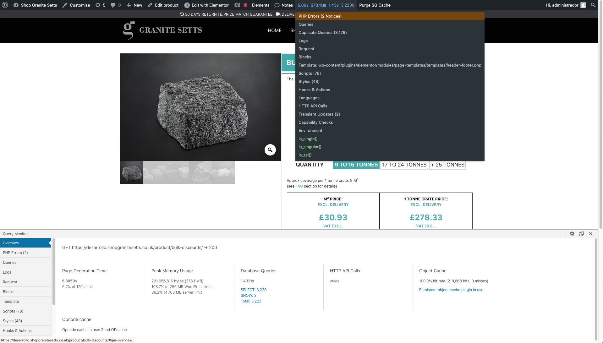Viewport: 603px width, 343px height.
Task: Open the Notes item
Action: coord(284,5)
